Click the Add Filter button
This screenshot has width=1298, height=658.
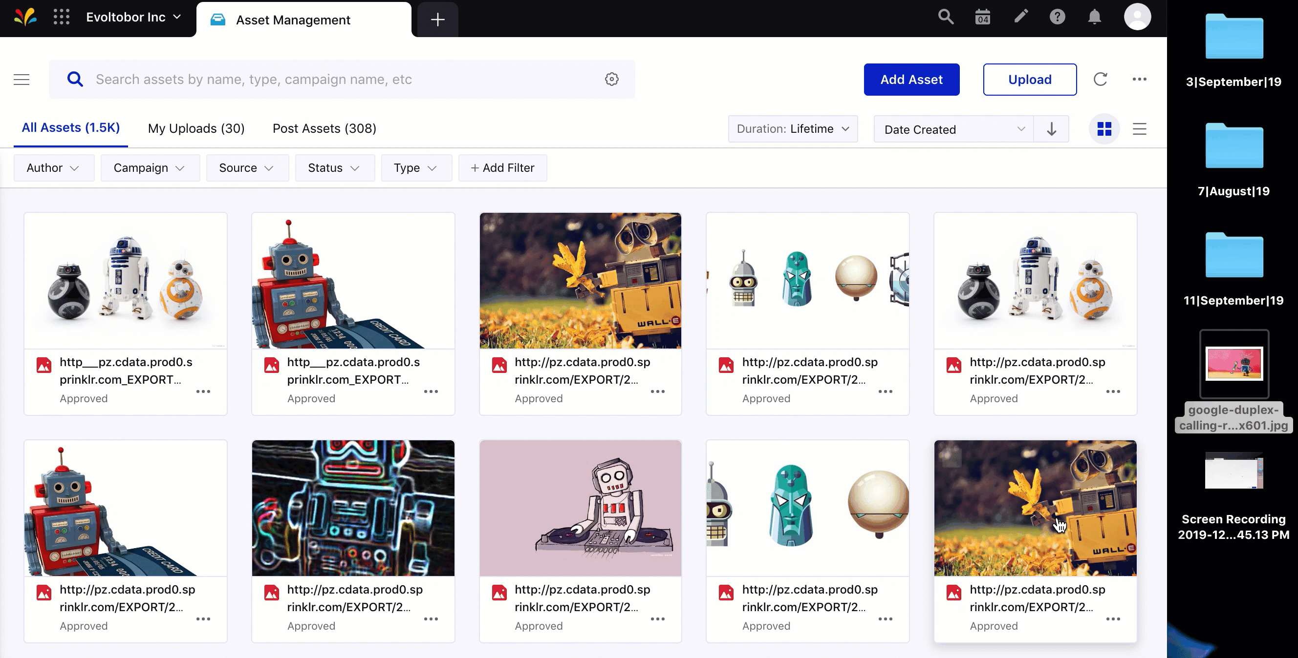[502, 167]
